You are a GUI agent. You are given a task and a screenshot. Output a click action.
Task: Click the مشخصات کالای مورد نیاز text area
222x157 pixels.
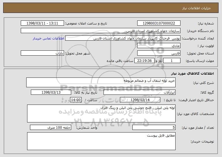pyautogui.click(x=101, y=114)
